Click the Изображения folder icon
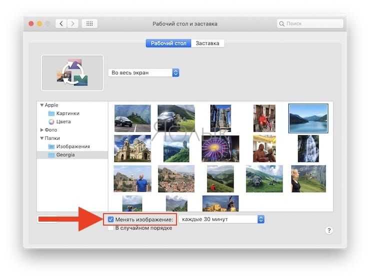 pos(51,147)
